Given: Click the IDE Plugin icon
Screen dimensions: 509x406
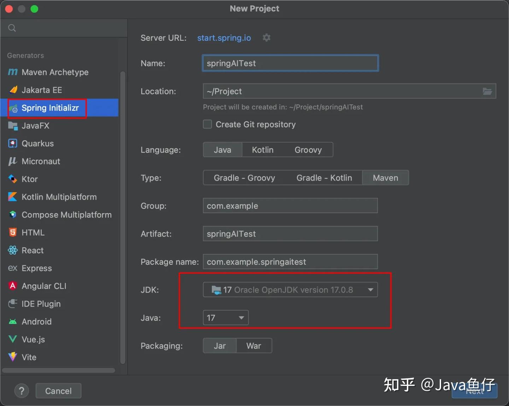Looking at the screenshot, I should [13, 303].
